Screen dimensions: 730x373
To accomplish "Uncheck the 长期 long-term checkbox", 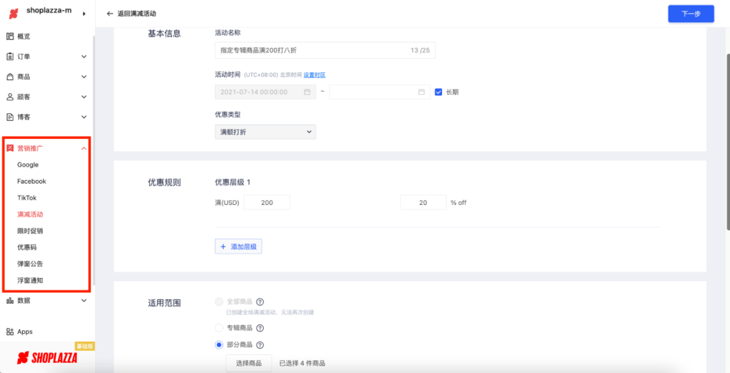I will (439, 92).
